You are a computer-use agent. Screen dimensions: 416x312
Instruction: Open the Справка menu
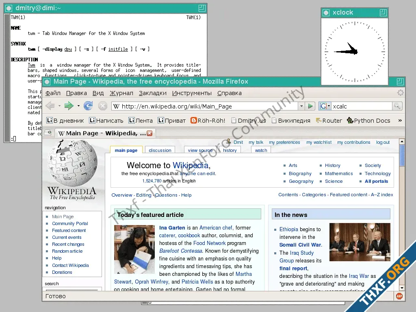coord(230,93)
